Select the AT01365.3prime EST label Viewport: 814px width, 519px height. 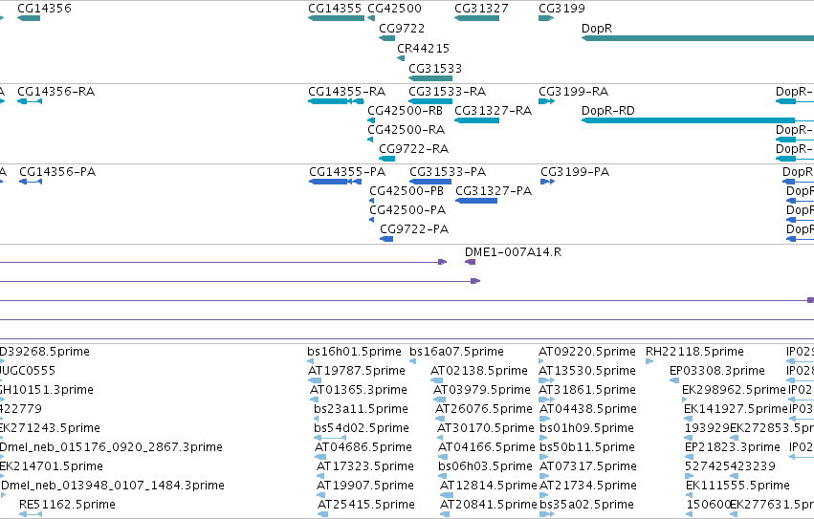[359, 390]
